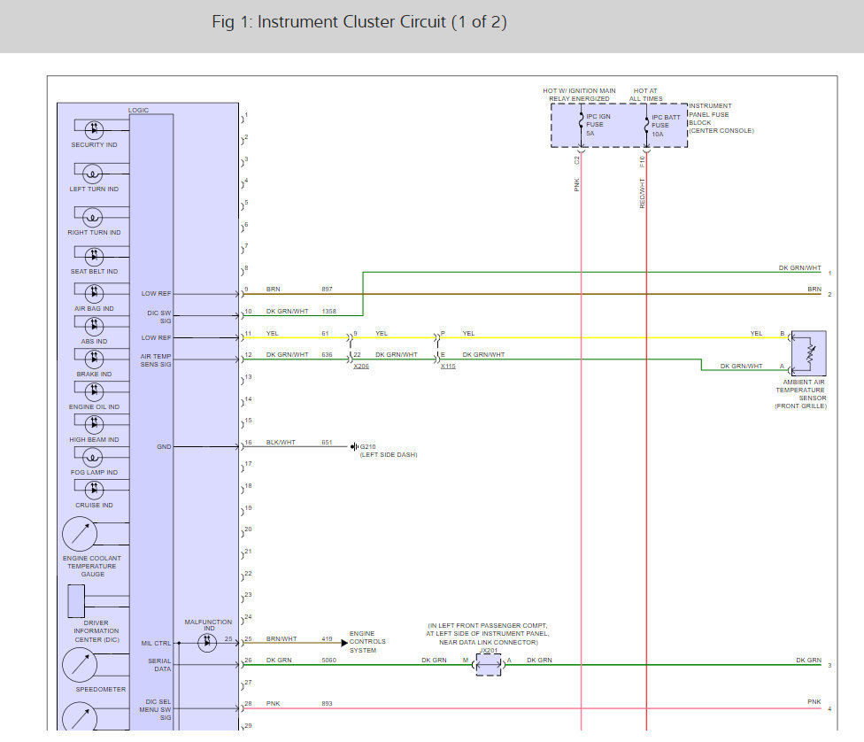Select circuit number 1358 label
Image resolution: width=864 pixels, height=742 pixels.
pos(329,312)
